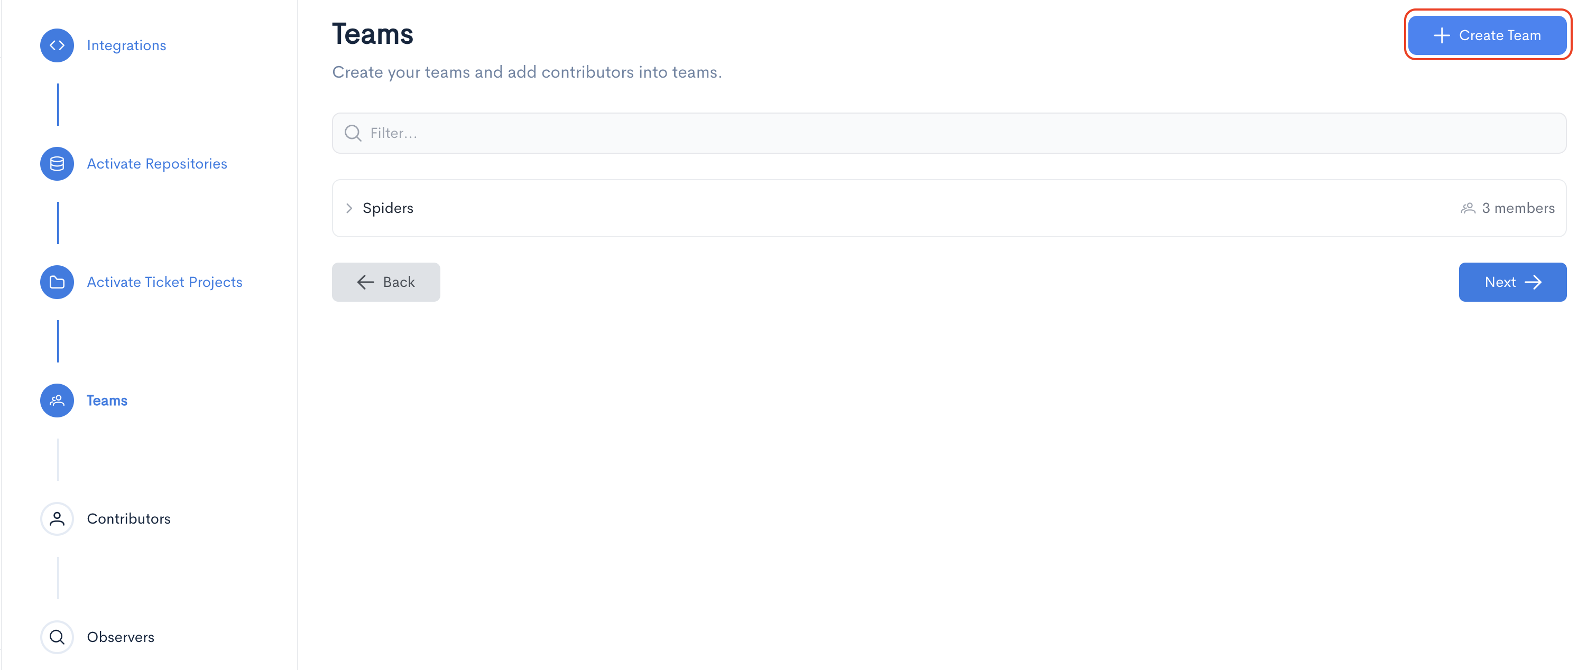
Task: Click the Activate Repositories database icon
Action: (x=57, y=164)
